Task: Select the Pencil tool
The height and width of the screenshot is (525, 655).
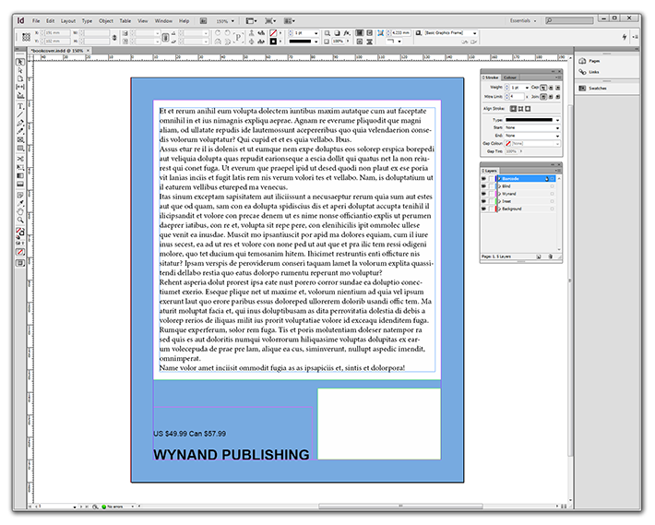Action: (20, 131)
